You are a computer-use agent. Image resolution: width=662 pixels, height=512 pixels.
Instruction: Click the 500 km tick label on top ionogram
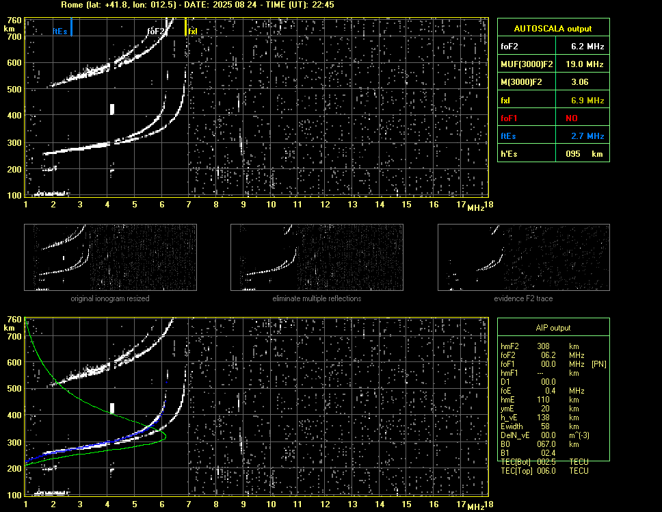(x=14, y=89)
